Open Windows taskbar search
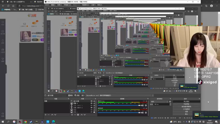 8,122
